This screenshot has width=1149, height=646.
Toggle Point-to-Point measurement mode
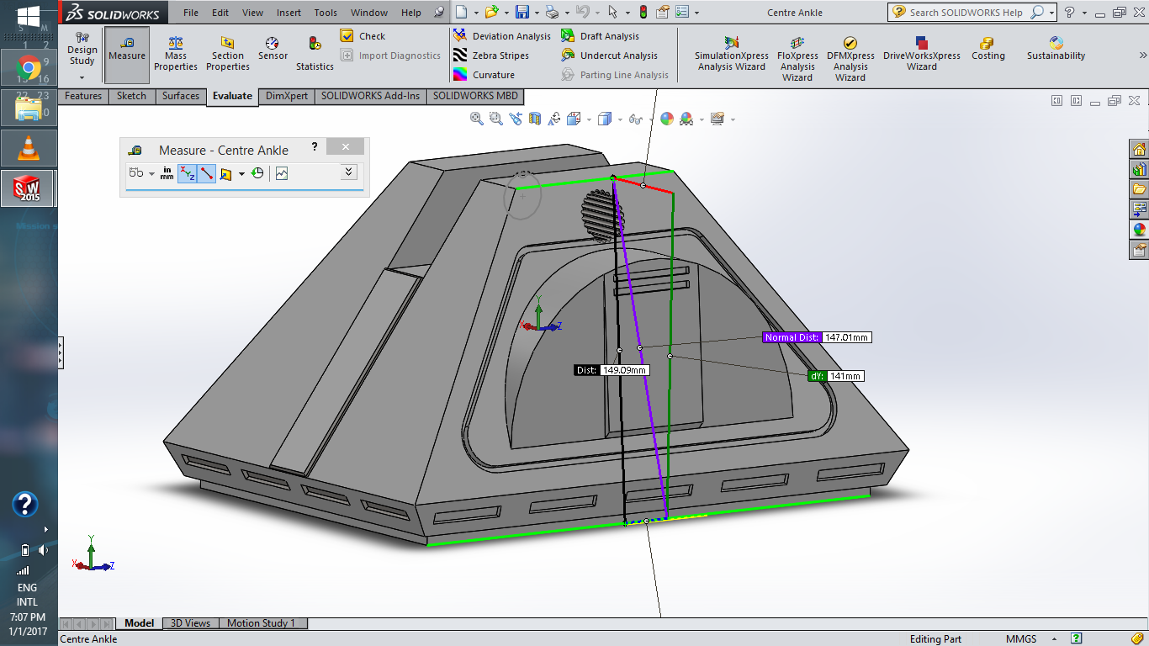[x=206, y=172]
